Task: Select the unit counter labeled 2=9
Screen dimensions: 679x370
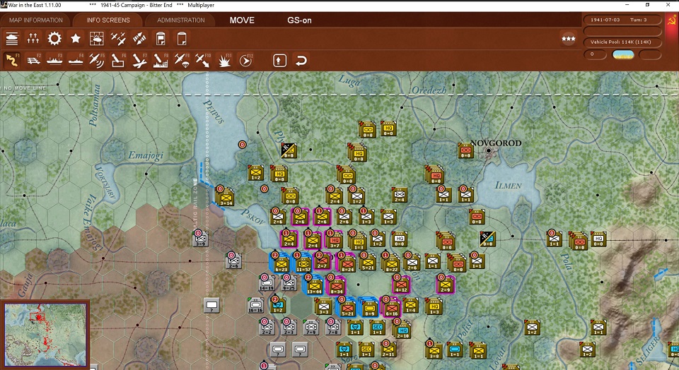Action: tap(445, 285)
